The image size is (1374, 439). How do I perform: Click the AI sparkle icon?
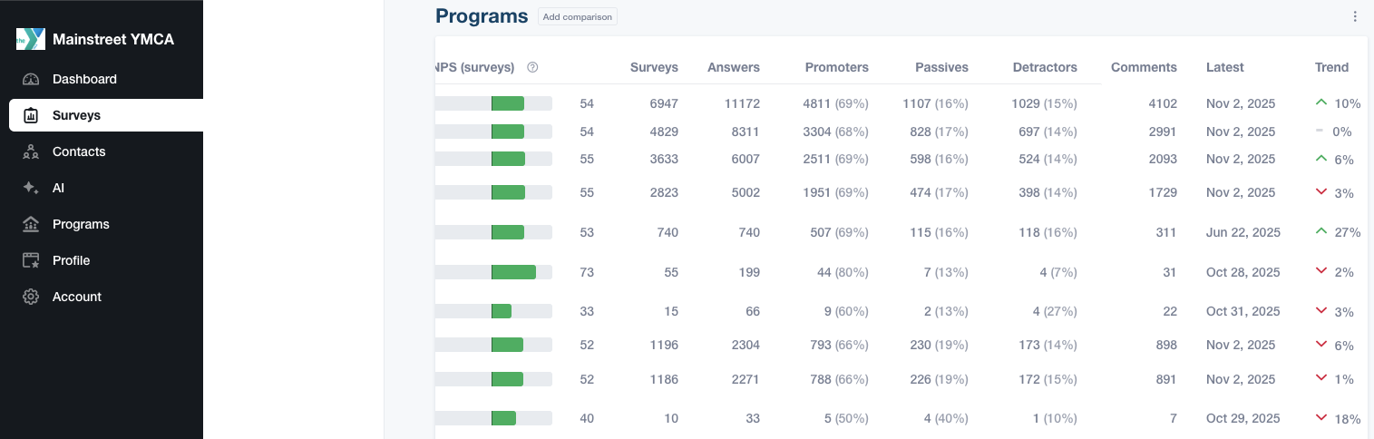point(31,188)
